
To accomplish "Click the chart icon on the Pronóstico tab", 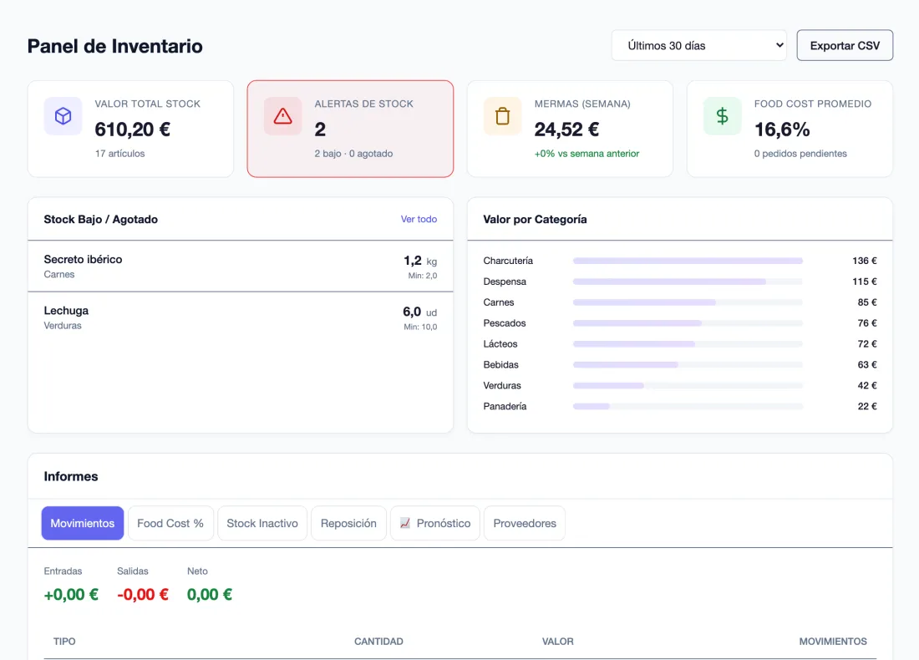I will point(405,523).
